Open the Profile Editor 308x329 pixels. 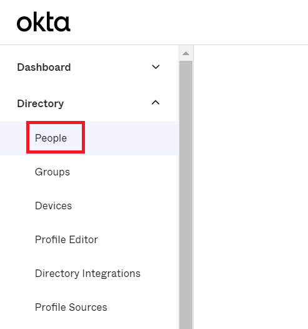(66, 239)
